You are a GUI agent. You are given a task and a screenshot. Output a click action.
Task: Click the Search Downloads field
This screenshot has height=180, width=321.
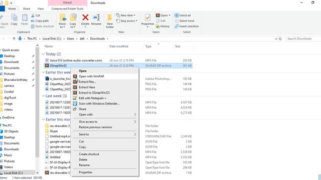303,38
